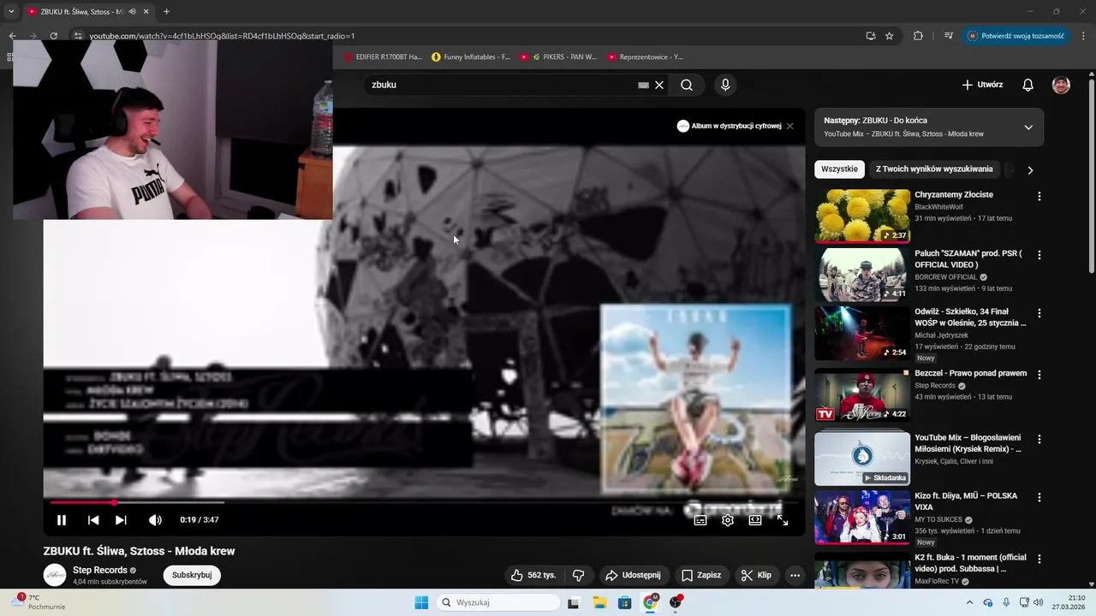Open options for K2 ft. Buka video

click(x=1039, y=559)
